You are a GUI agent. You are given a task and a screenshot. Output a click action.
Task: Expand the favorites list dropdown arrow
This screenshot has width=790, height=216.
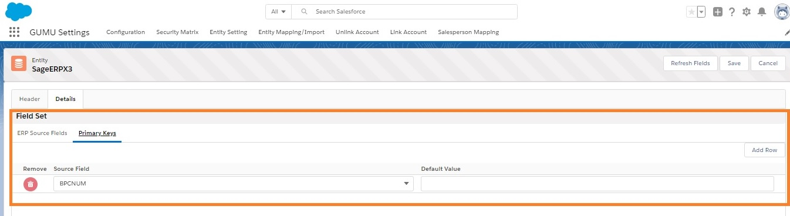coord(701,12)
